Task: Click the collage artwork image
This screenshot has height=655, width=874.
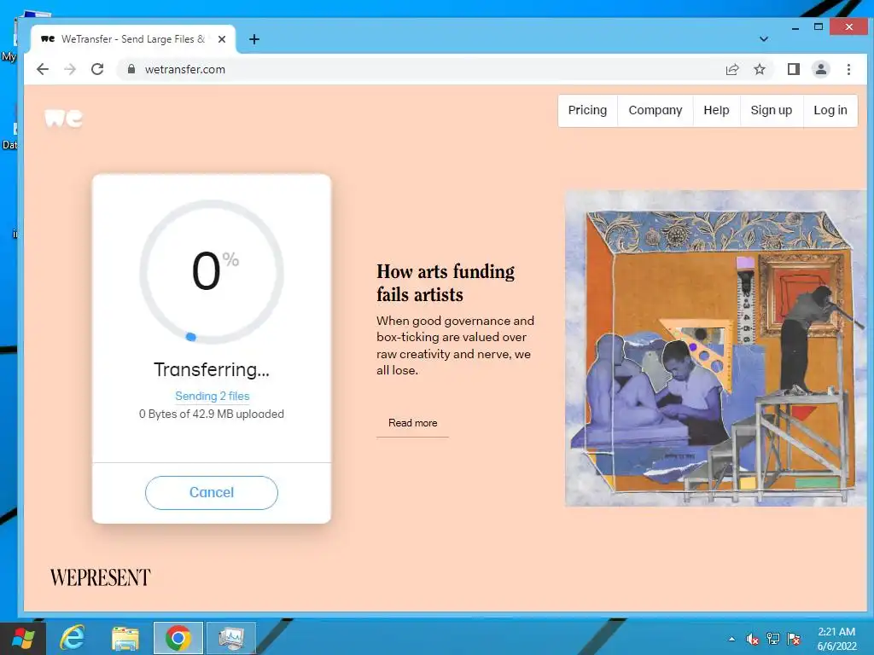Action: tap(716, 348)
